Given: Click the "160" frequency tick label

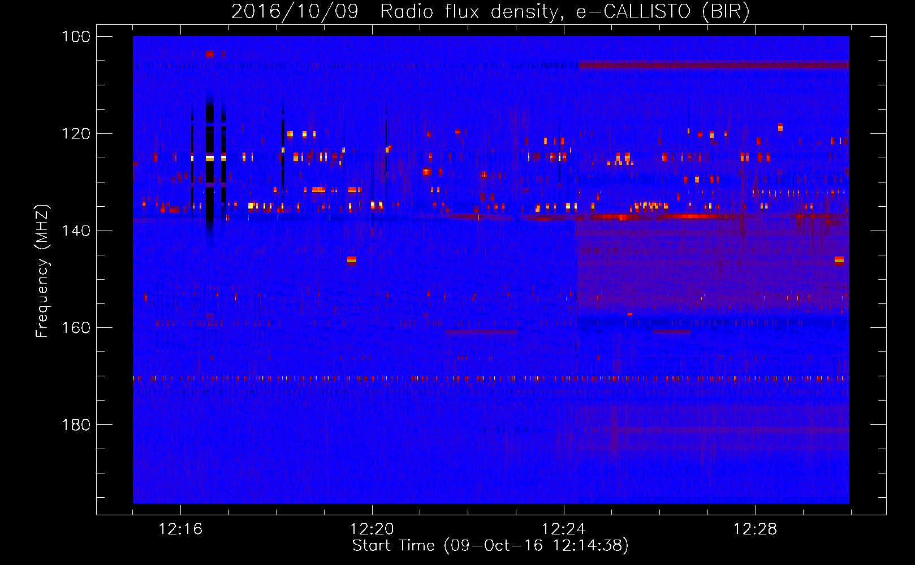Looking at the screenshot, I should point(76,328).
